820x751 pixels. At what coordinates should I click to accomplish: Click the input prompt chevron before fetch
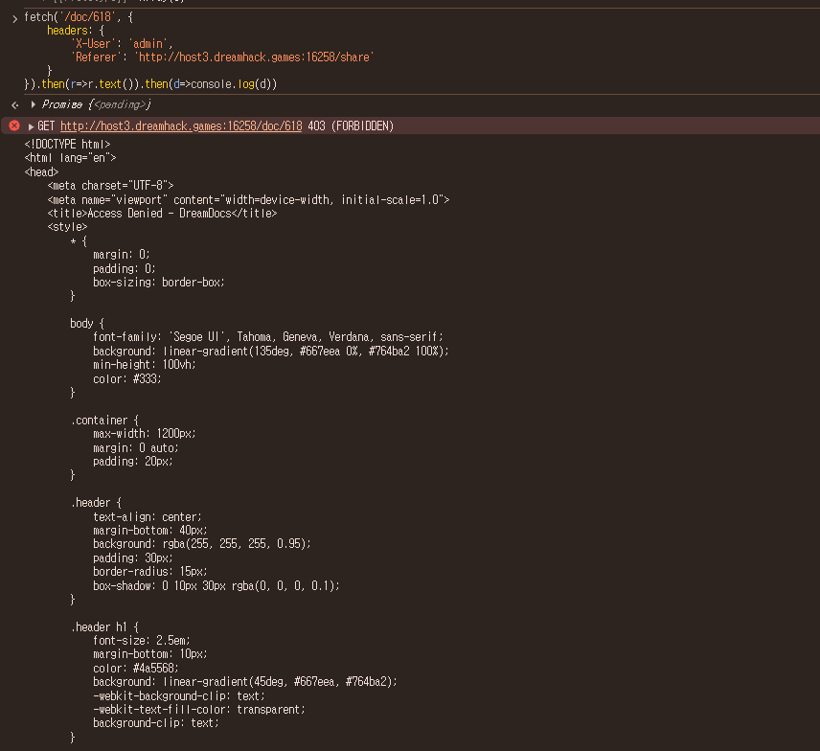click(x=14, y=19)
